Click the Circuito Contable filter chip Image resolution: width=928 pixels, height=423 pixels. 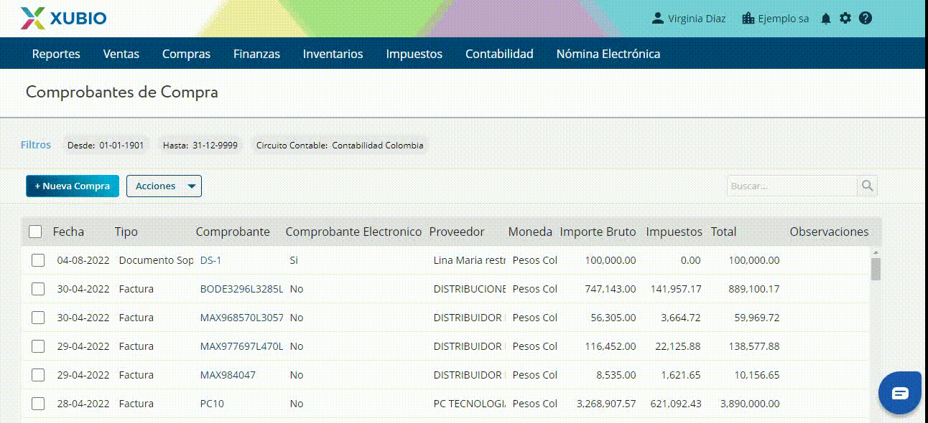340,145
